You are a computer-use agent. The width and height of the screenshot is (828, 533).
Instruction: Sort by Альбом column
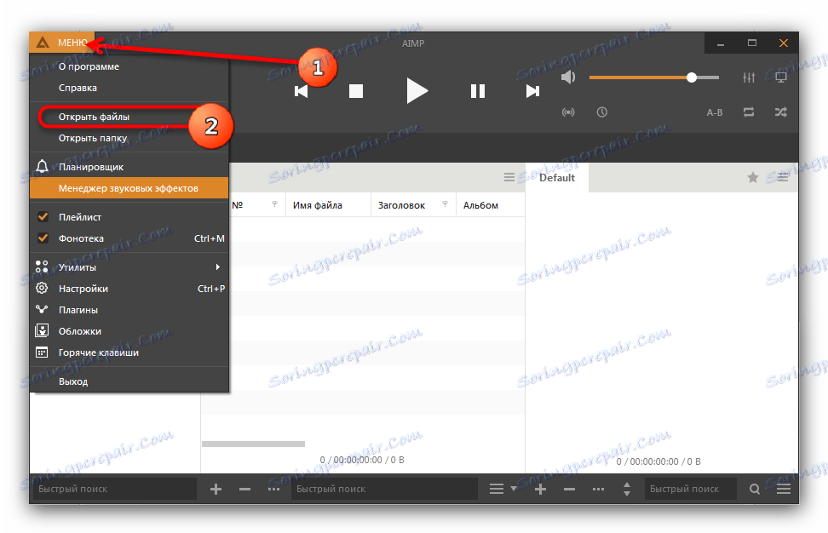(480, 205)
